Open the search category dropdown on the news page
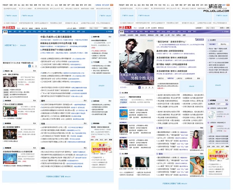Screen dimensions: 233x190 point(106,28)
